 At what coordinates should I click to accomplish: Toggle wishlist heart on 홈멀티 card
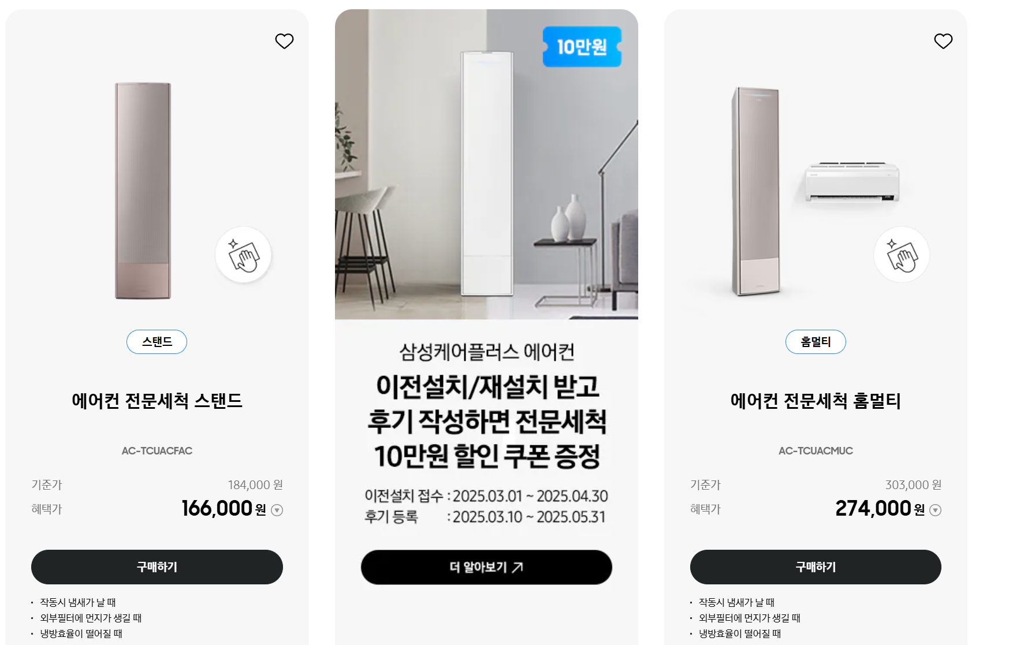(x=943, y=41)
